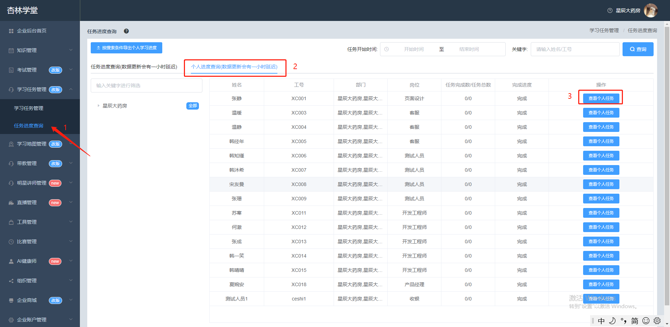Viewport: 670px width, 327px height.
Task: Click the 结束时间 date field
Action: (469, 49)
